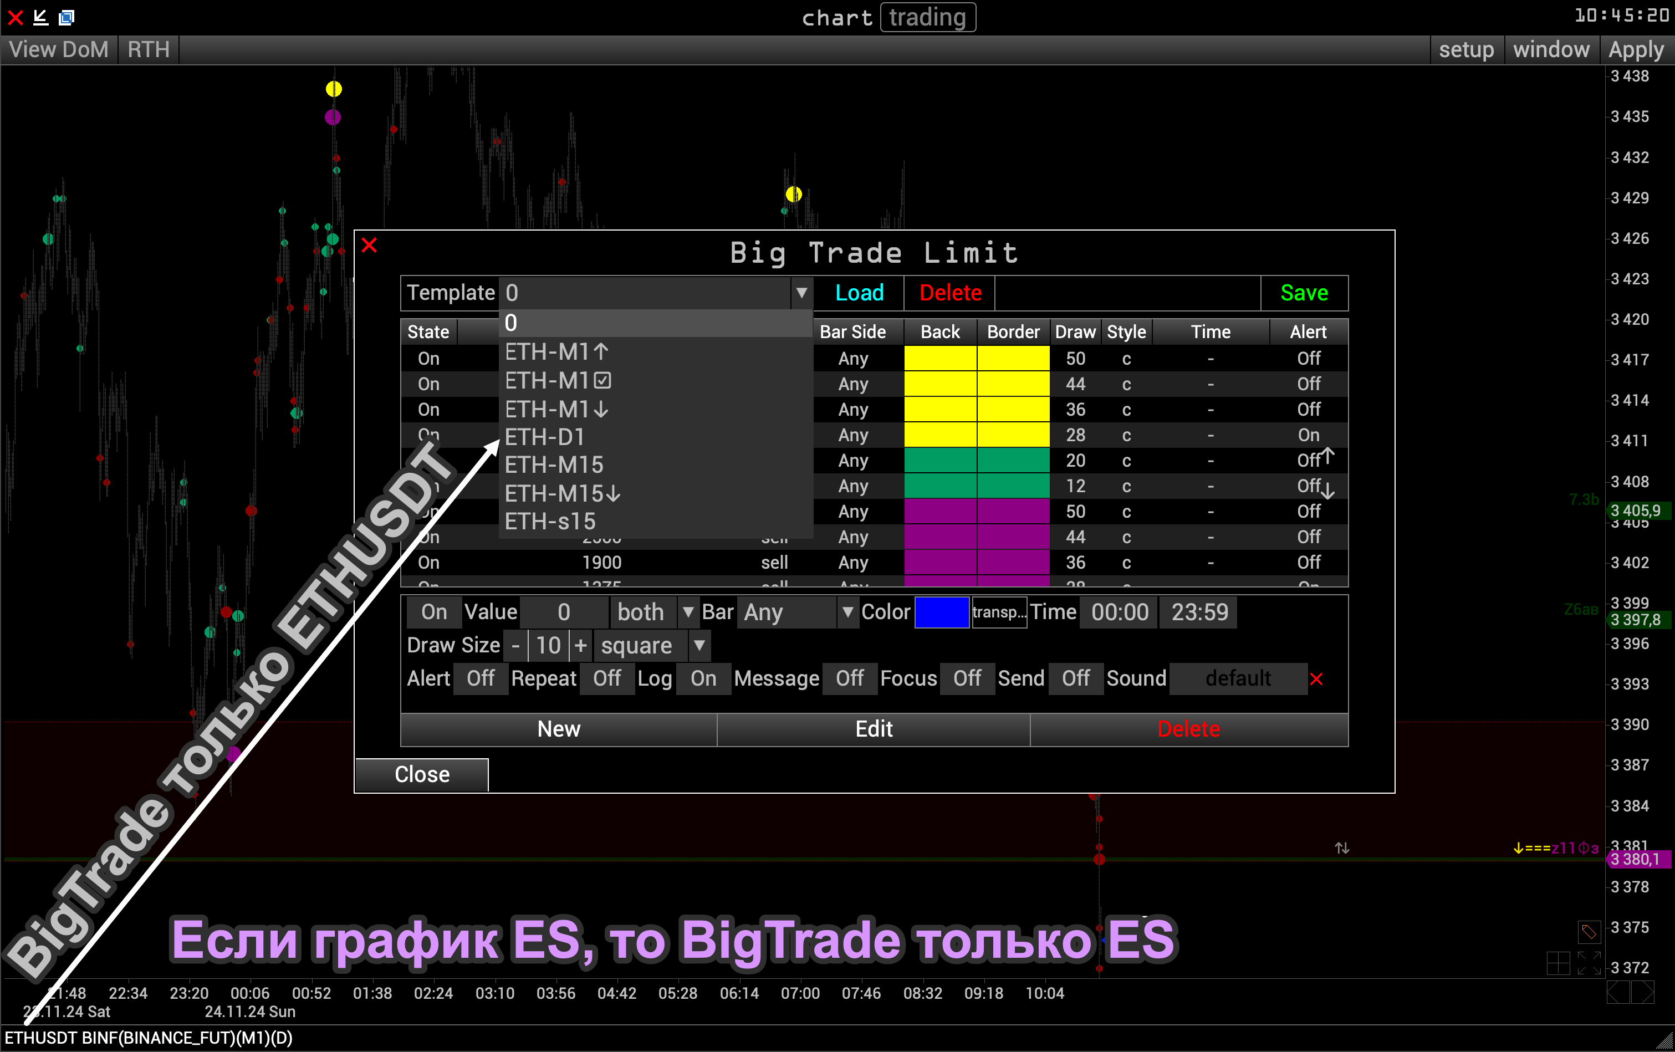Clear the Sound setting with the red X
This screenshot has width=1675, height=1052.
coord(1316,679)
